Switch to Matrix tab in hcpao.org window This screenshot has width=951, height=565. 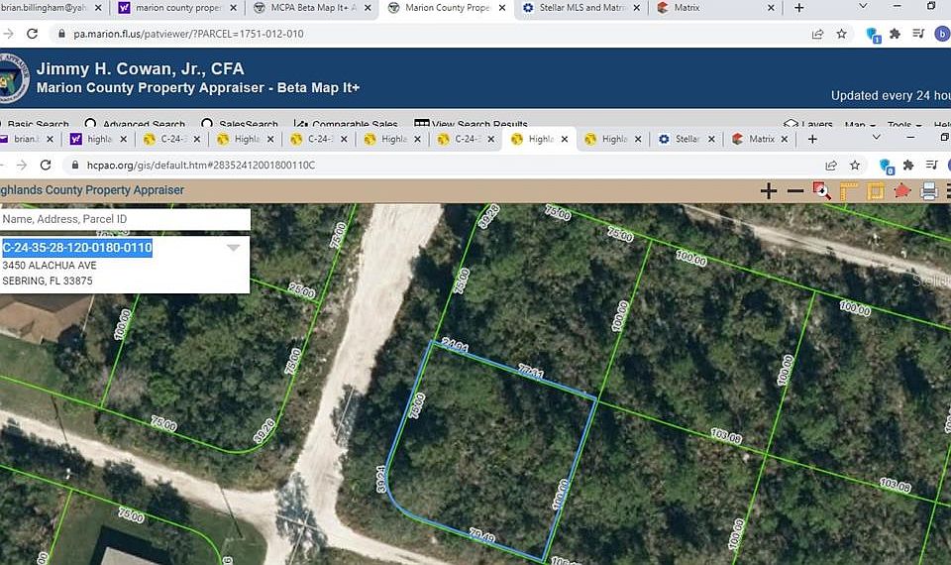tap(755, 139)
